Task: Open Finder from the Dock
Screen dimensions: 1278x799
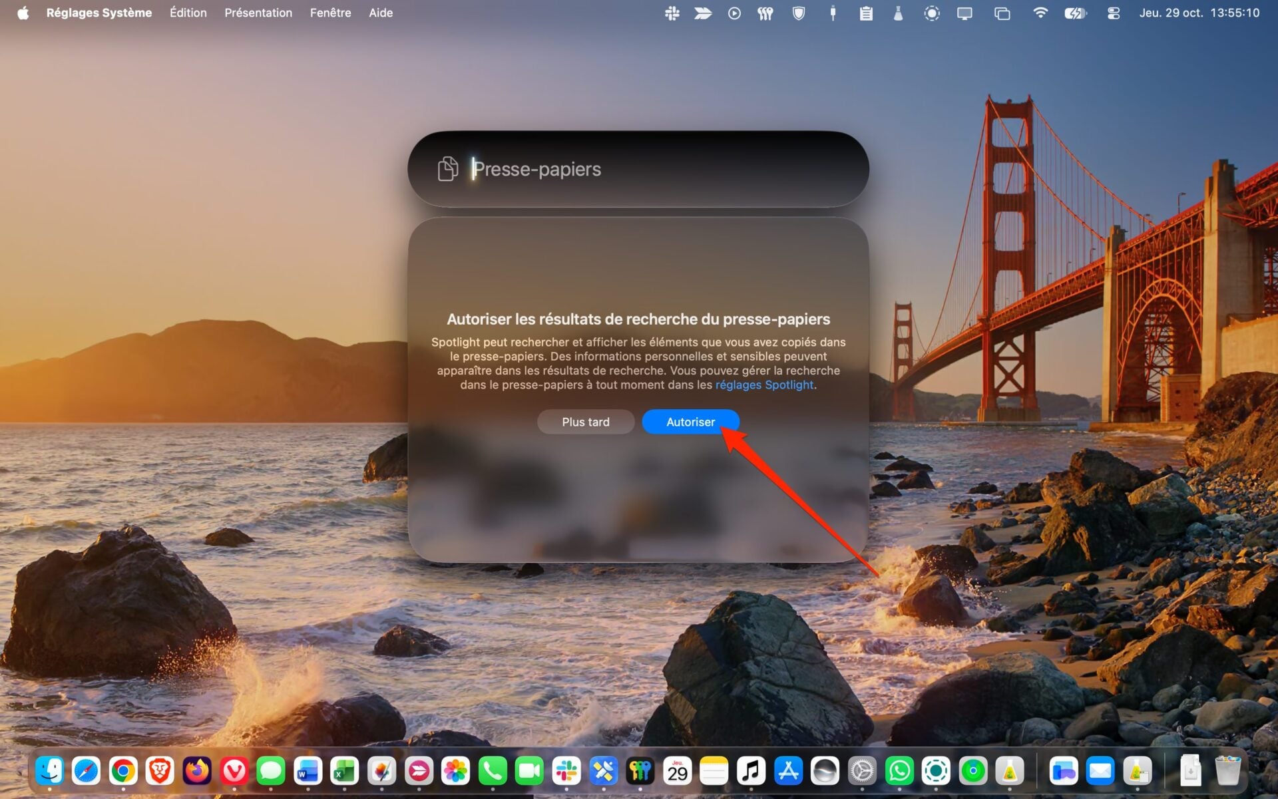Action: [50, 771]
